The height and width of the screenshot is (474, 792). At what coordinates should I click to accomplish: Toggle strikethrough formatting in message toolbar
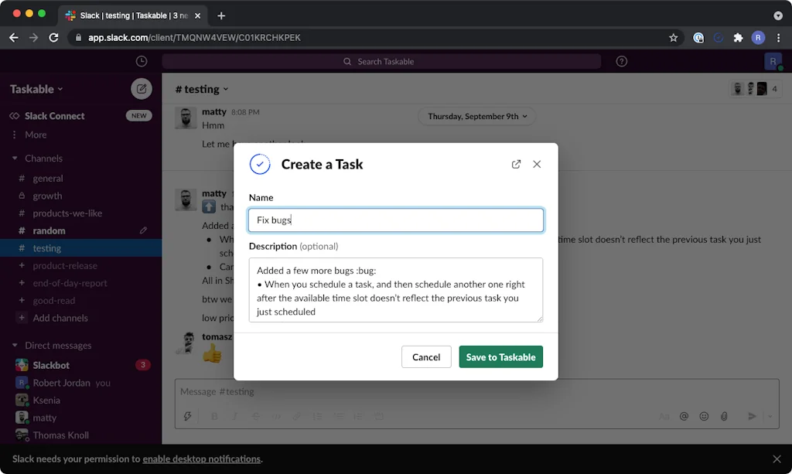tap(255, 416)
